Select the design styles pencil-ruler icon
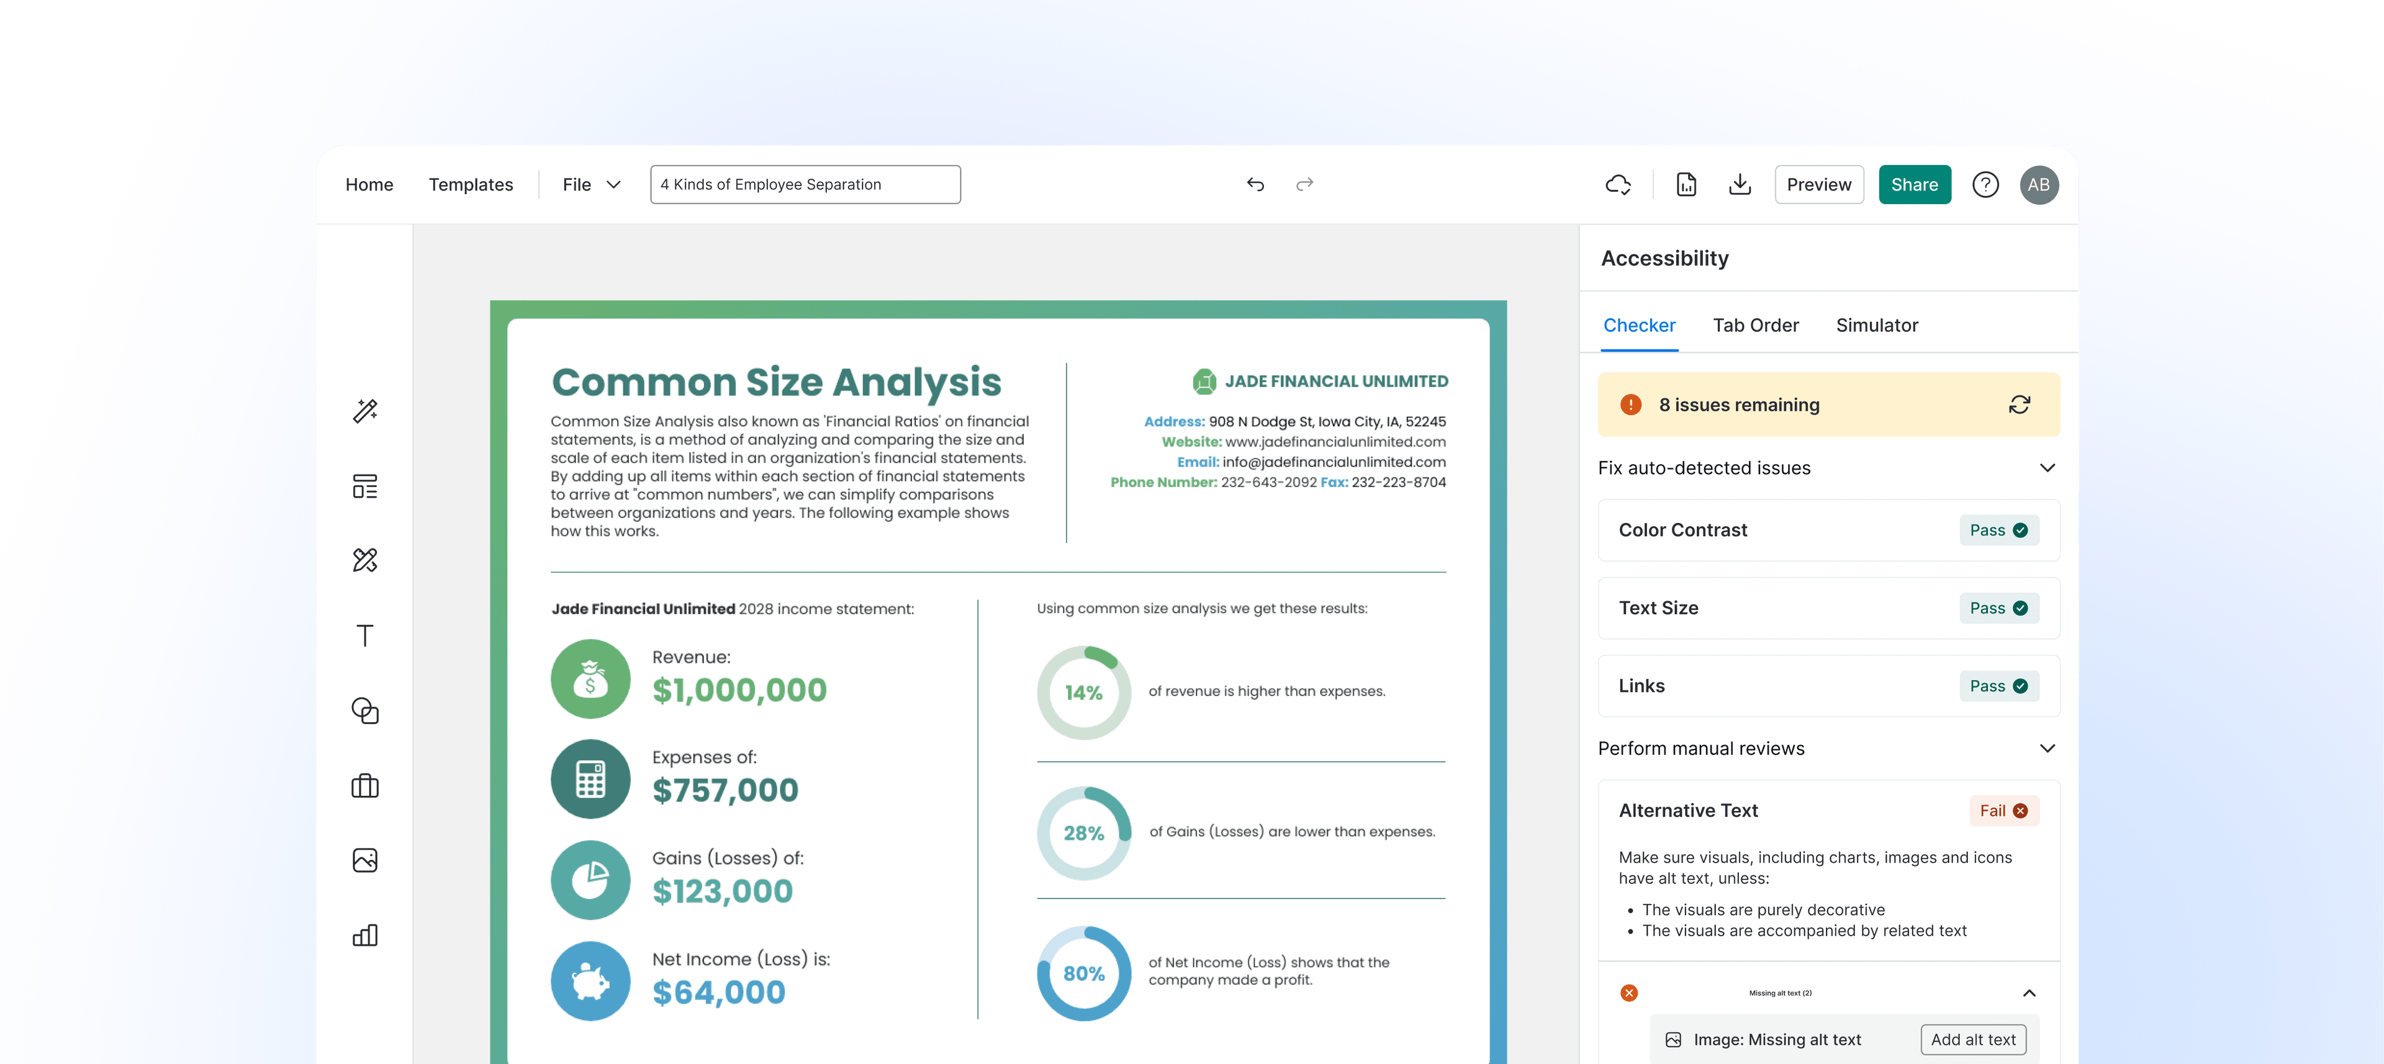Image resolution: width=2384 pixels, height=1064 pixels. pos(364,561)
